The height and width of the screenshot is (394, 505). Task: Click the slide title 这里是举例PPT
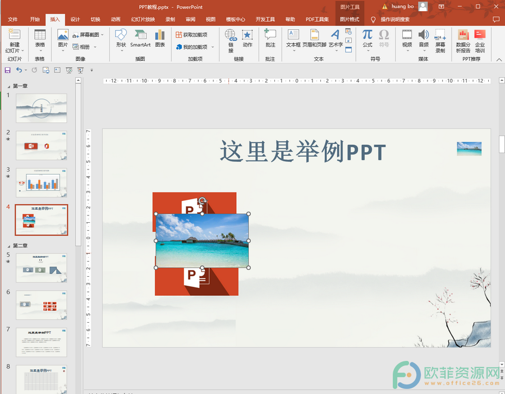(x=303, y=152)
